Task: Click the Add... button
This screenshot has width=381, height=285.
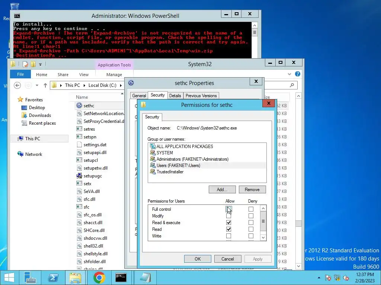Action: click(222, 190)
